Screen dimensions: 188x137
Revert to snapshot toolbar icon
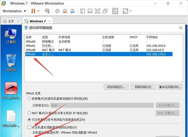coord(65,11)
